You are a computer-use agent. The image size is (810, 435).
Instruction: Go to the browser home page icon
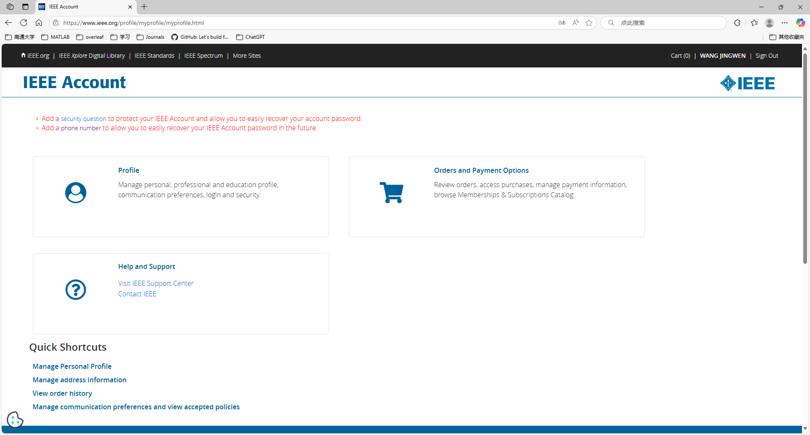tap(39, 23)
